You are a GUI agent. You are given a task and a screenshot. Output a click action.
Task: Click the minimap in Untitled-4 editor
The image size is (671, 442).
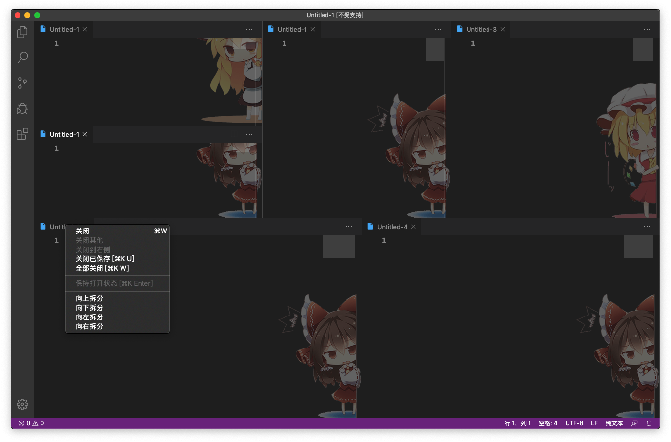[x=638, y=247]
